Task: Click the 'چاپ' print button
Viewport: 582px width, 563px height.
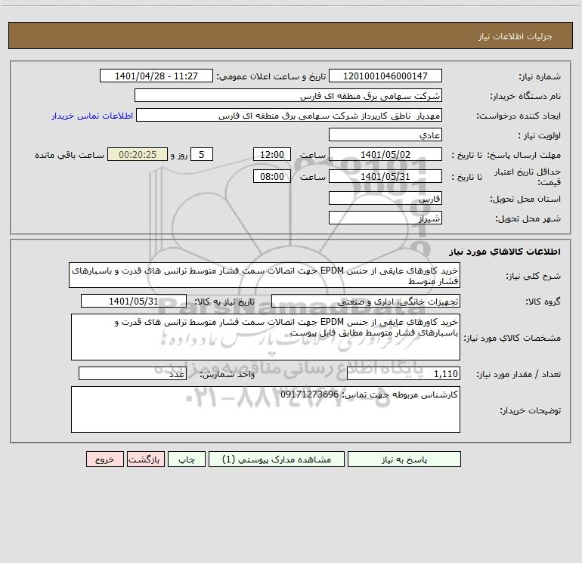Action: 187,459
